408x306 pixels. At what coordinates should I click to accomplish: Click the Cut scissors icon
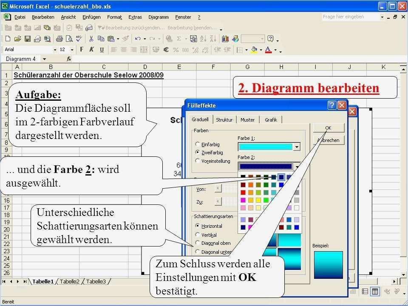click(x=91, y=39)
